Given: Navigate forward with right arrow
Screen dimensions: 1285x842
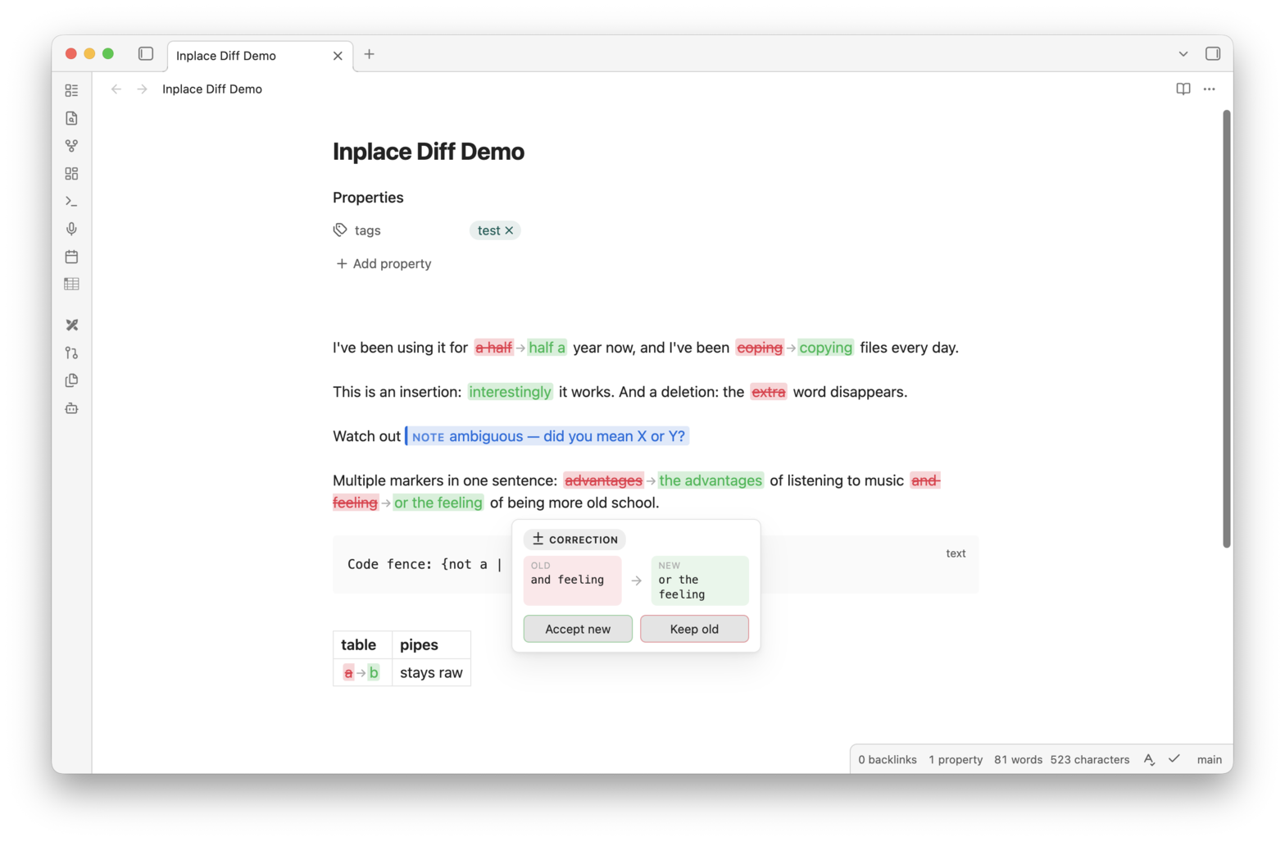Looking at the screenshot, I should (x=143, y=89).
